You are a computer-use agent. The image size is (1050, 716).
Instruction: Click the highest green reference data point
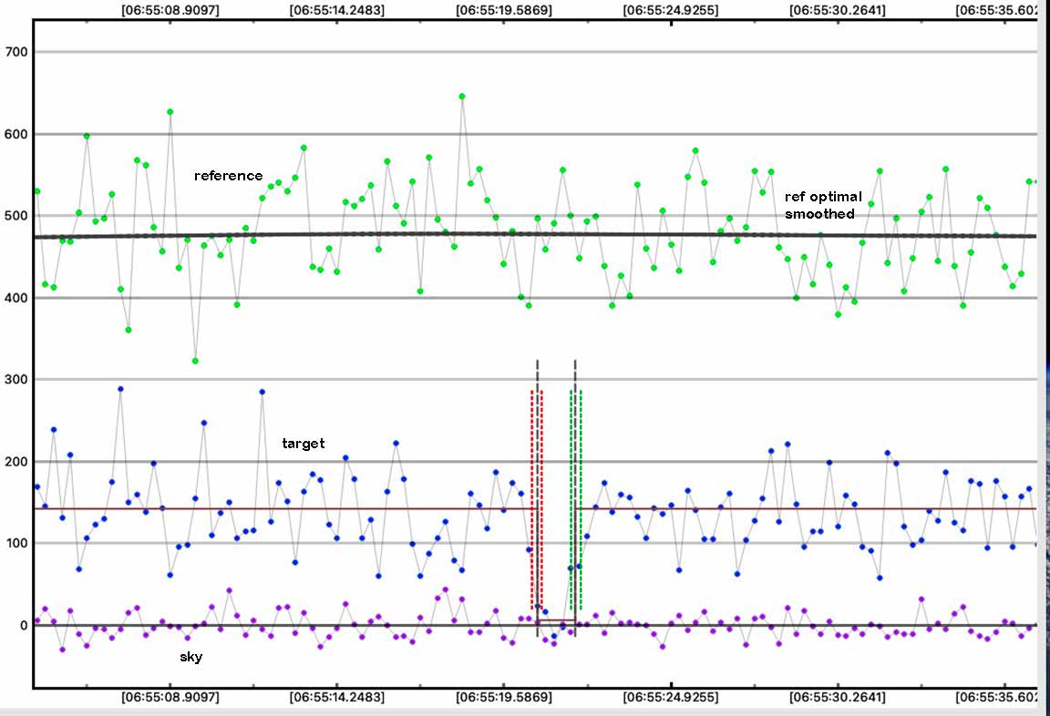click(462, 97)
